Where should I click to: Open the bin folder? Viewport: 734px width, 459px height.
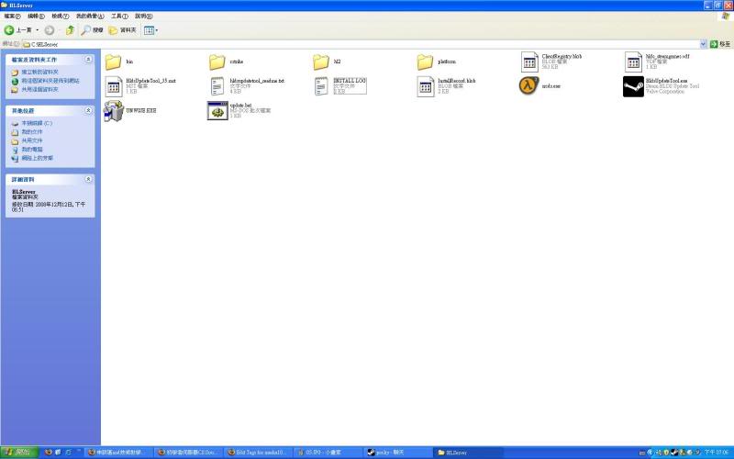pyautogui.click(x=114, y=62)
